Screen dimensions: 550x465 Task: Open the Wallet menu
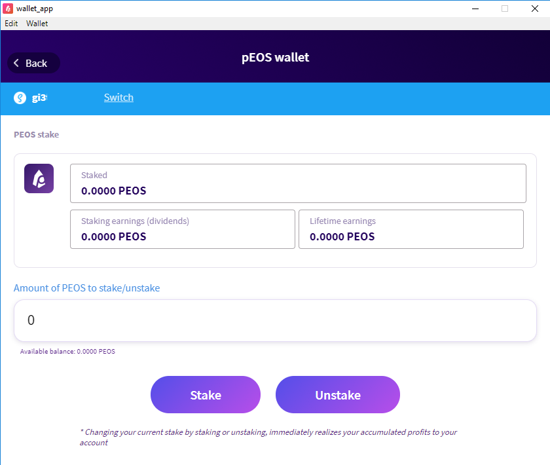[37, 24]
